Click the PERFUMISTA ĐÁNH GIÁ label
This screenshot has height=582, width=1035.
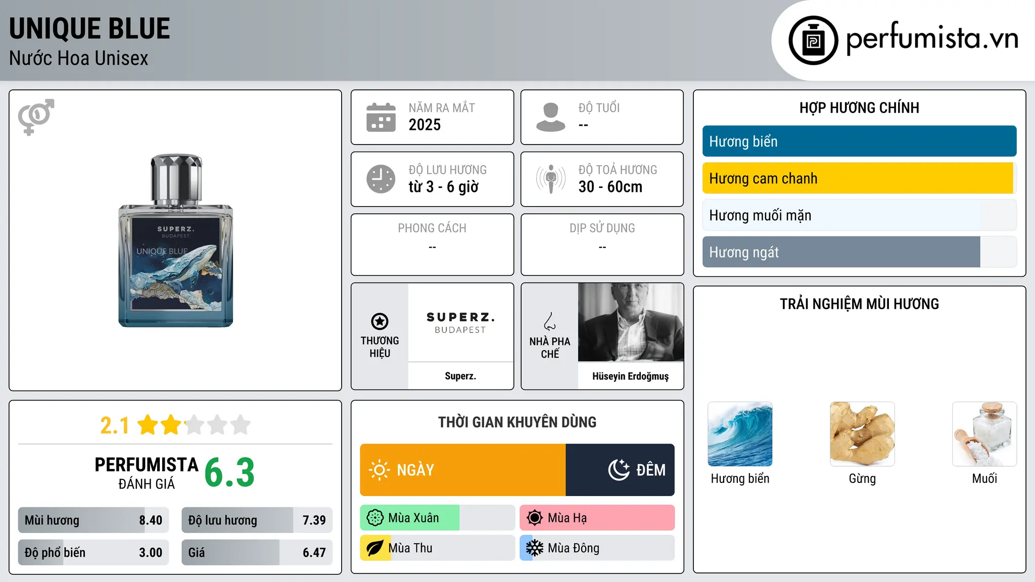147,473
